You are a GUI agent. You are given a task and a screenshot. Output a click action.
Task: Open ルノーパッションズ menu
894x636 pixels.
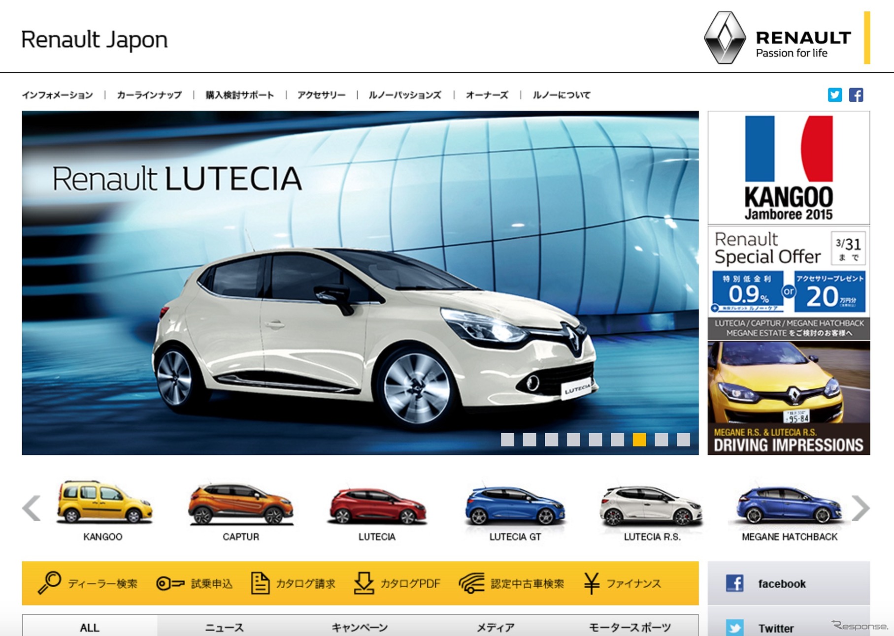[405, 95]
